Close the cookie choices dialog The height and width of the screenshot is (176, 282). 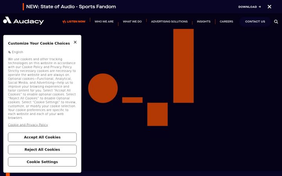coord(75,42)
